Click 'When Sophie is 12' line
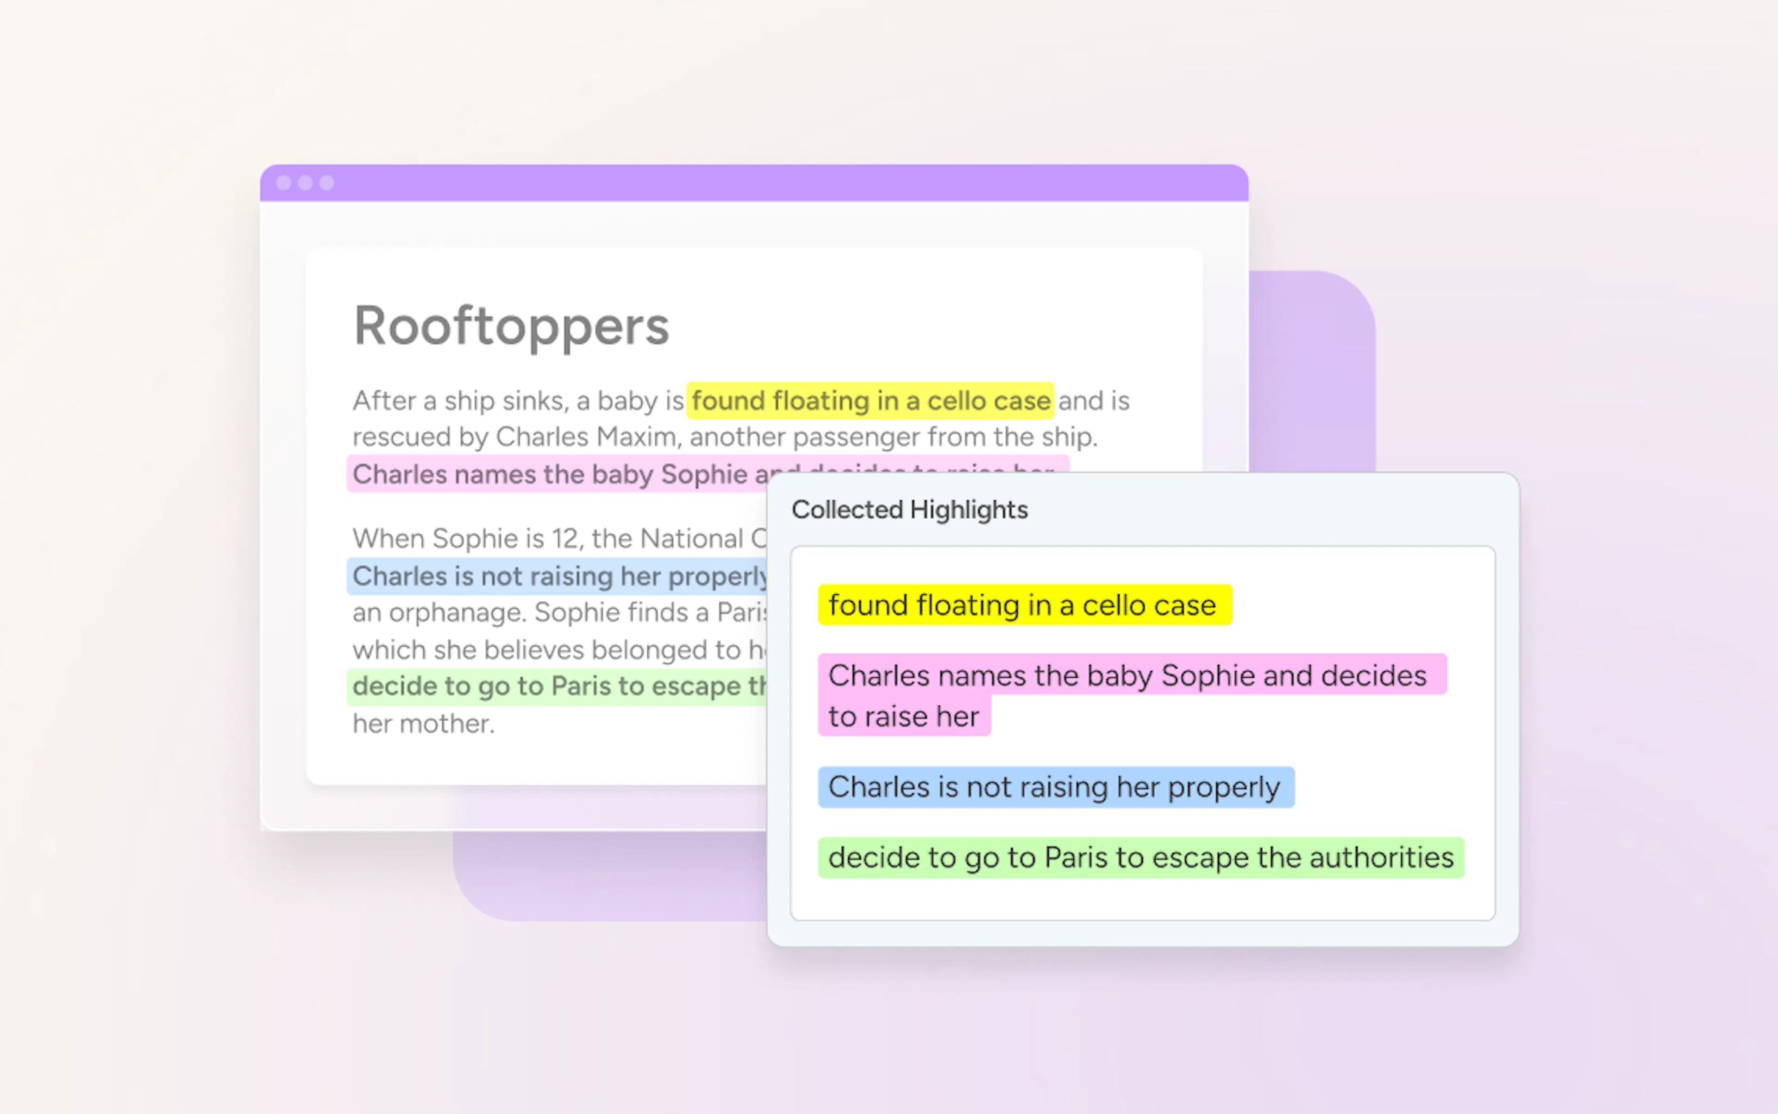1778x1114 pixels. click(x=559, y=539)
